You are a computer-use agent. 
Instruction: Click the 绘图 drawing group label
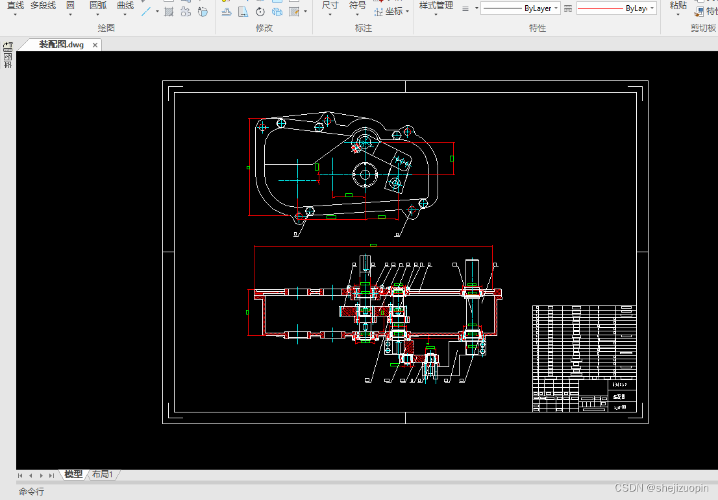pos(106,28)
